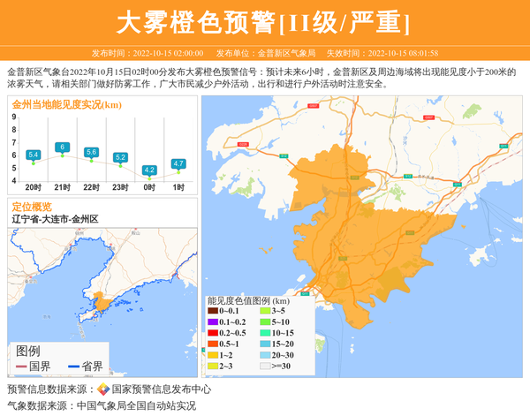Screen dimensions: 530x416
Task: Pick the >=30 km white legend swatch
Action: [264, 365]
